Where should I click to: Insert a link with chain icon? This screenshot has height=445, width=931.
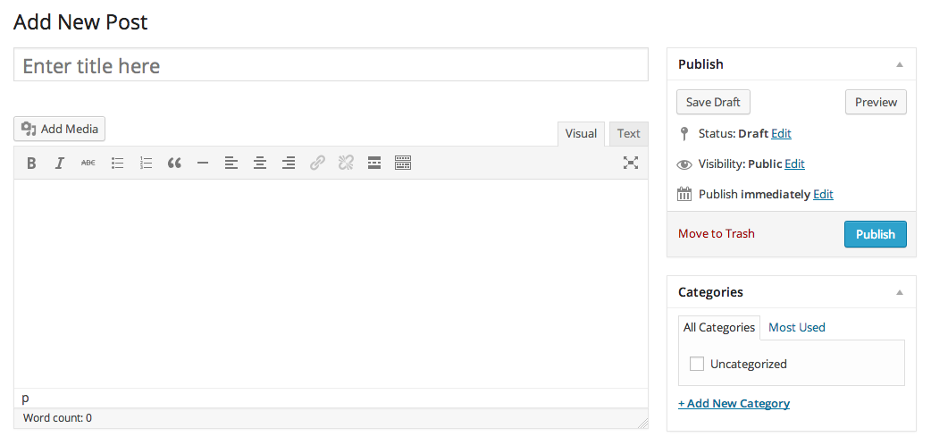click(317, 163)
